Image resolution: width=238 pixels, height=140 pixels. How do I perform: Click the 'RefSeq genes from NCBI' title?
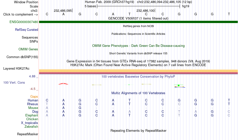[139, 26]
